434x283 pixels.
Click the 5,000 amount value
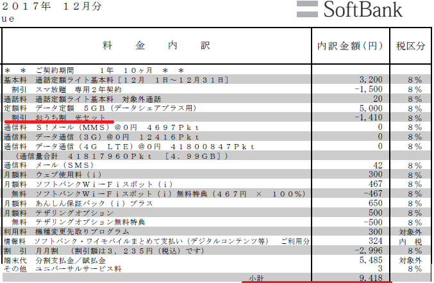(371, 108)
